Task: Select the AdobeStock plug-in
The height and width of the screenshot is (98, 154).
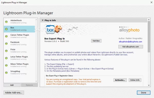Action: point(19,22)
